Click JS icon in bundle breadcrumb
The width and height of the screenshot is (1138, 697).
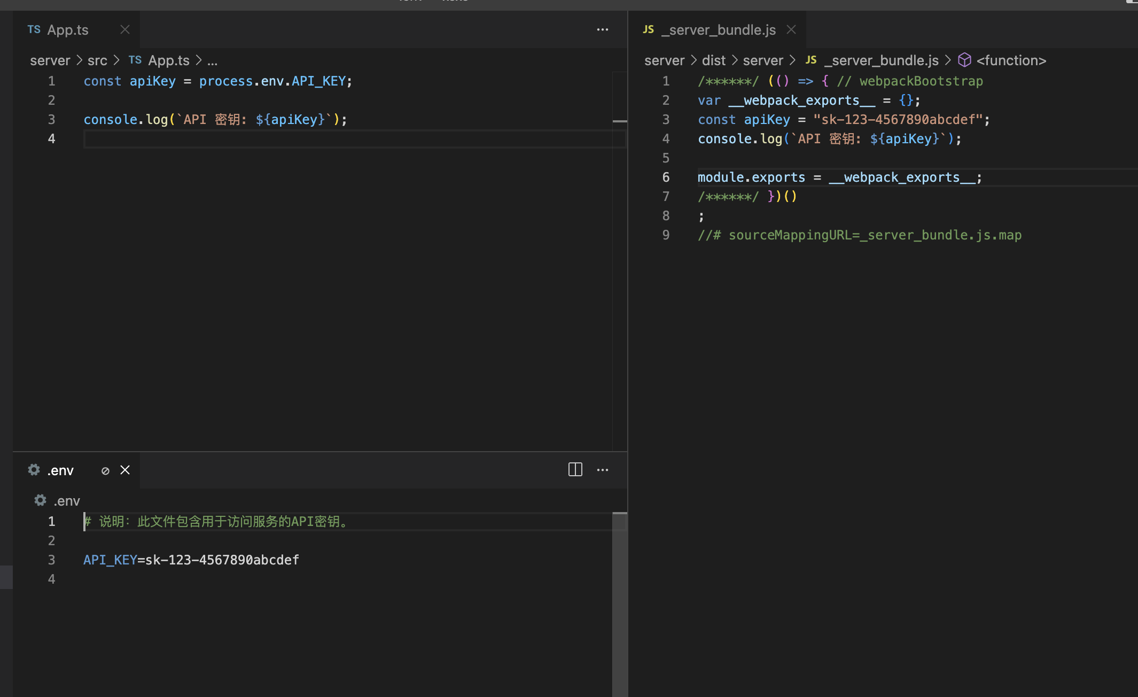pyautogui.click(x=810, y=60)
